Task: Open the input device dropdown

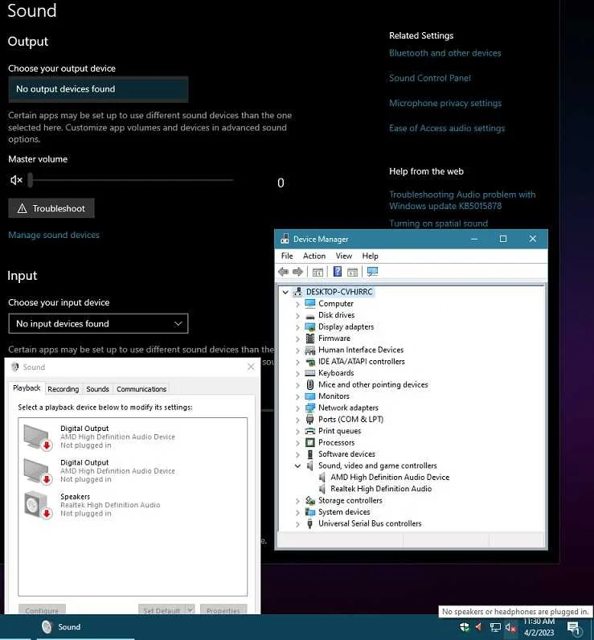Action: pos(98,324)
